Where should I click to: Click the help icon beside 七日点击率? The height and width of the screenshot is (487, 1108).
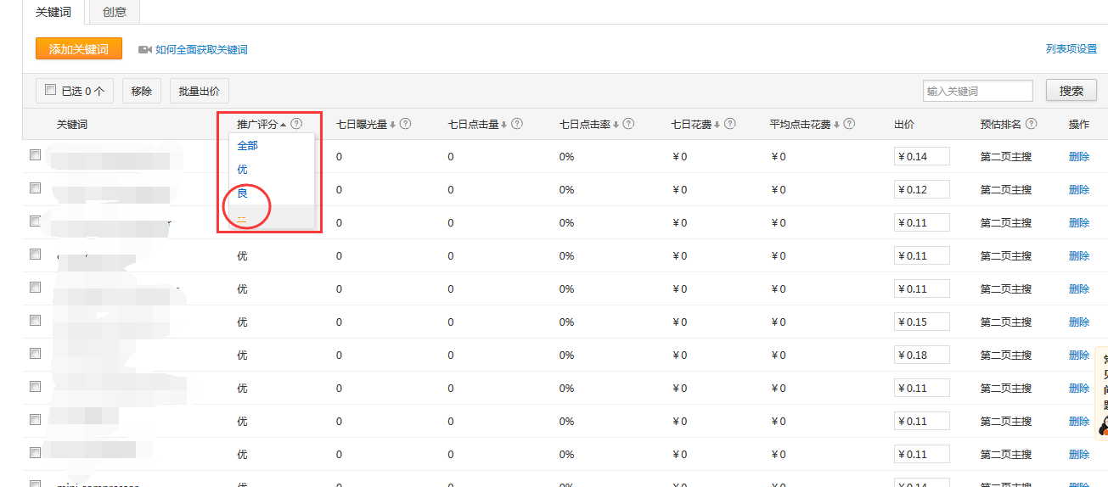pos(628,124)
